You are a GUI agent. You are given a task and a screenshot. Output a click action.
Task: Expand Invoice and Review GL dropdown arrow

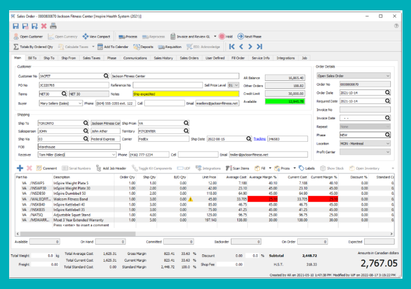point(215,37)
